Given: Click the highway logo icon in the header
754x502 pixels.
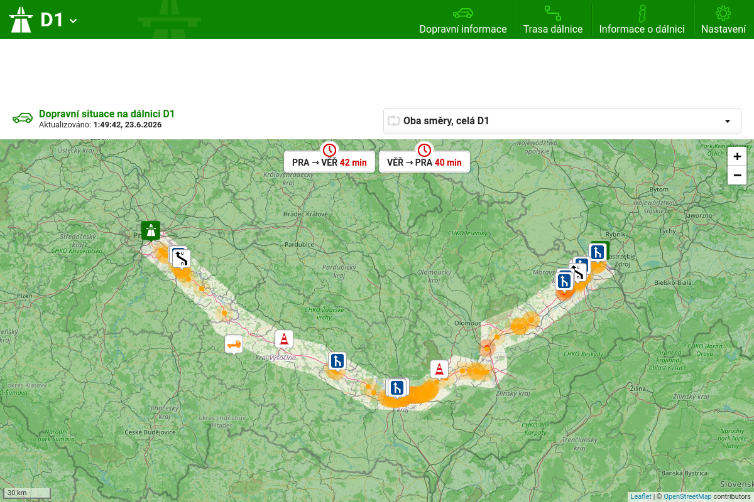Looking at the screenshot, I should point(21,19).
